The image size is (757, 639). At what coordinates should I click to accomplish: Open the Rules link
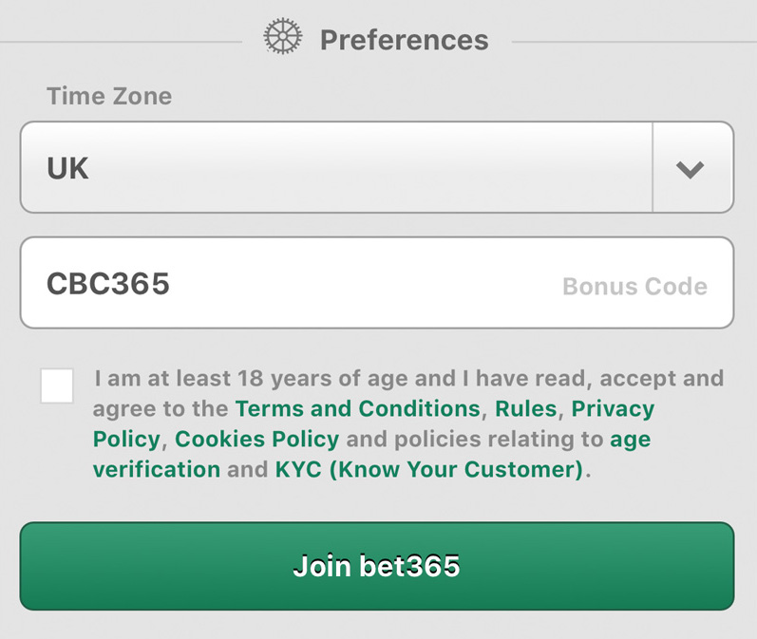pos(526,409)
